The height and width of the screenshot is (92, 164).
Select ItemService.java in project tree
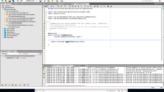click(x=15, y=27)
